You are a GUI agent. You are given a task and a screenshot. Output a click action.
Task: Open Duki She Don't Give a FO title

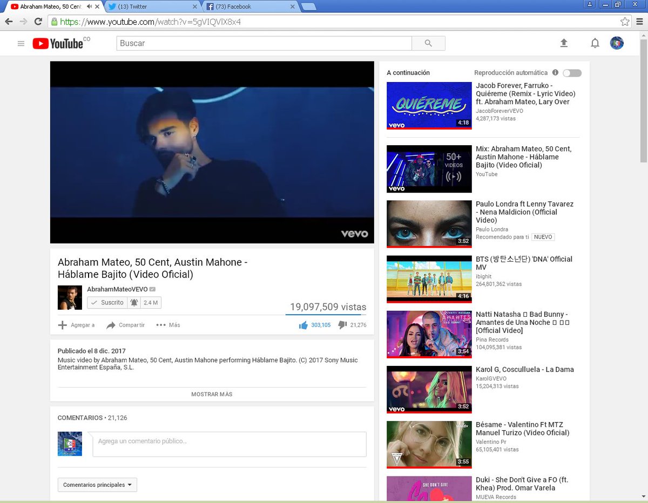pos(522,484)
